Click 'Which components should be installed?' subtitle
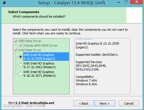The width and height of the screenshot is (144, 110). (x=39, y=16)
